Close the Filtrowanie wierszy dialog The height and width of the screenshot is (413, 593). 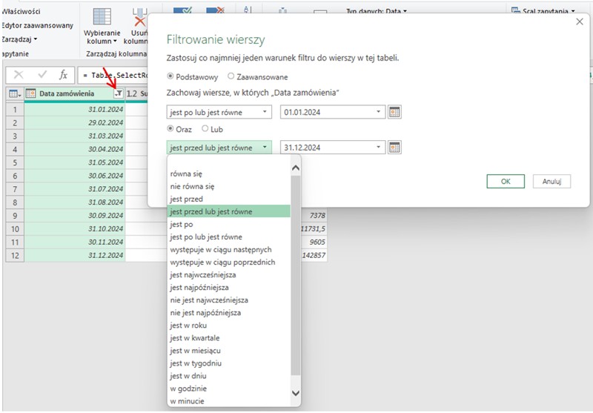[580, 22]
